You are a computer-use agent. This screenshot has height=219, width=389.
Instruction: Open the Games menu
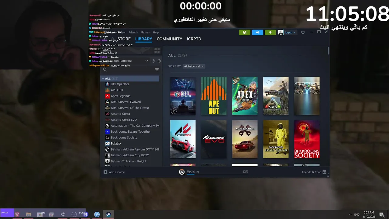pyautogui.click(x=145, y=32)
